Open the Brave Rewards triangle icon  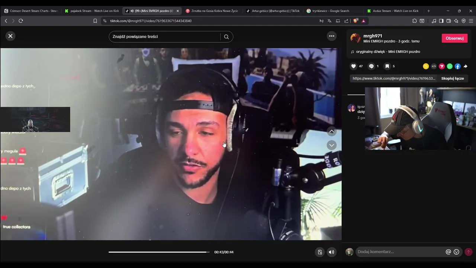click(363, 21)
